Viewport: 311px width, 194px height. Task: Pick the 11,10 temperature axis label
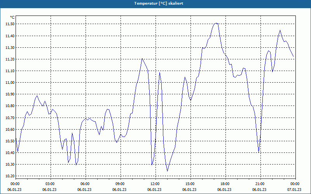pyautogui.click(x=10, y=71)
